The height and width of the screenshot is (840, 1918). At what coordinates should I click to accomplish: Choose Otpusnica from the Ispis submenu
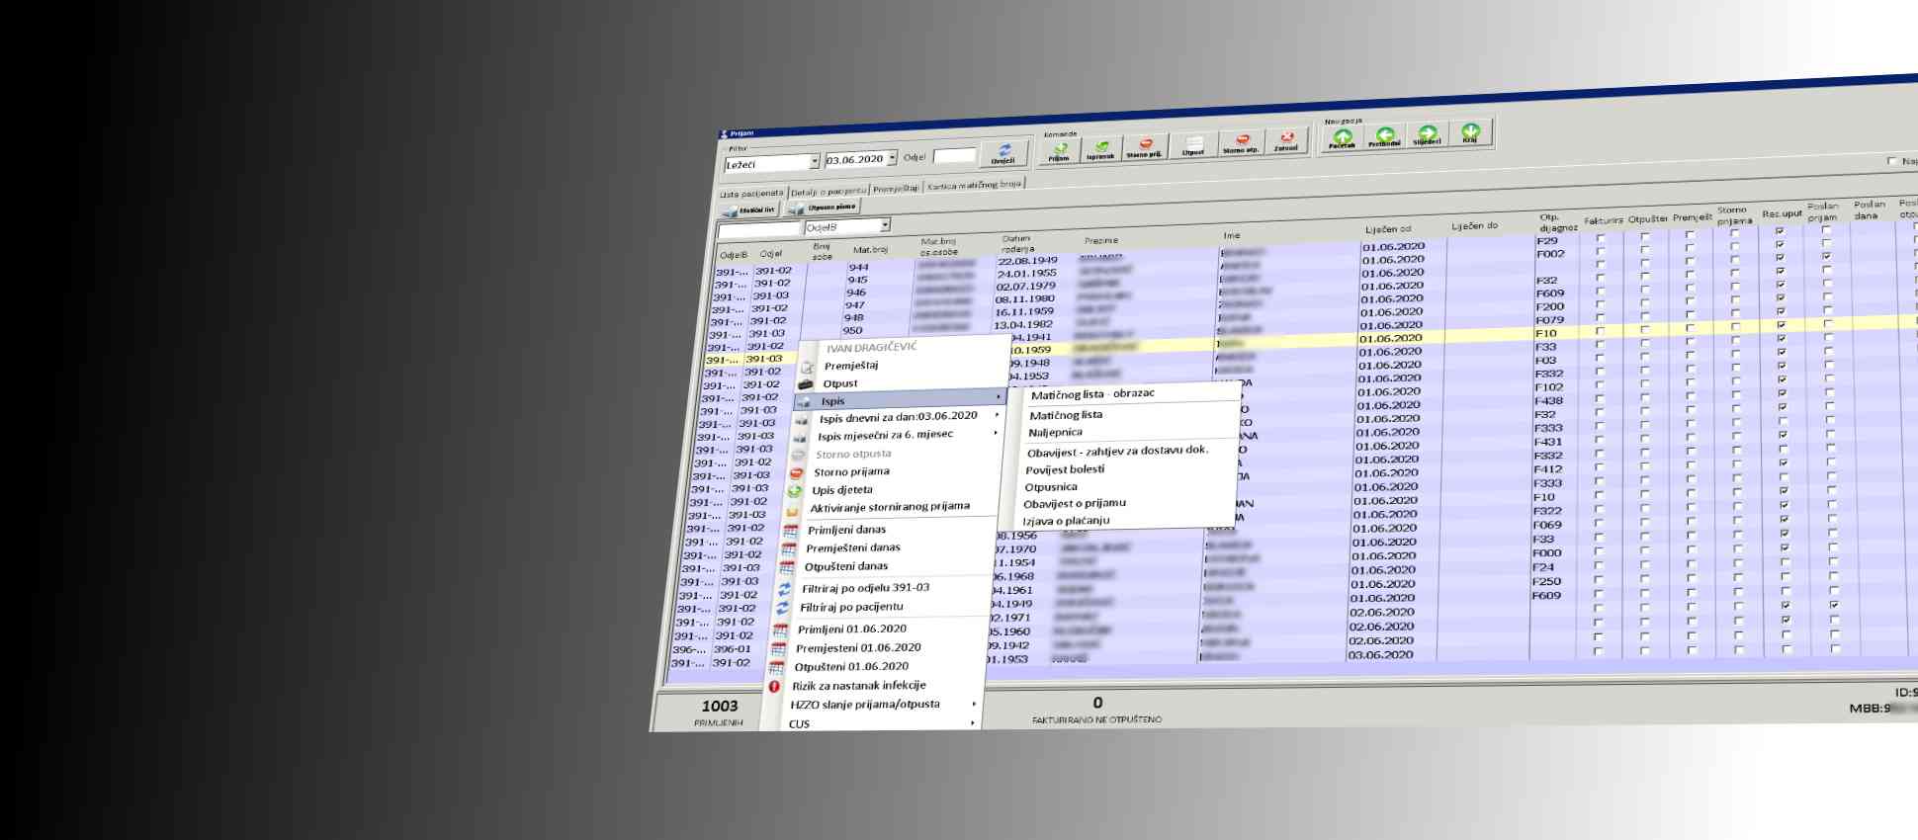click(1051, 487)
